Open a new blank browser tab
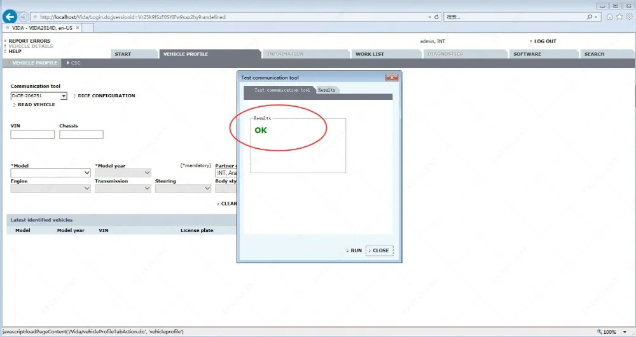The image size is (636, 337). coord(88,27)
